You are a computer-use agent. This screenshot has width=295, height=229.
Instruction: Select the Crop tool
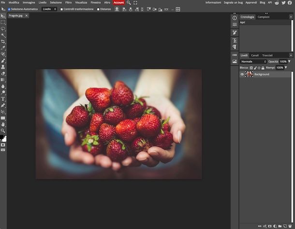(3, 42)
